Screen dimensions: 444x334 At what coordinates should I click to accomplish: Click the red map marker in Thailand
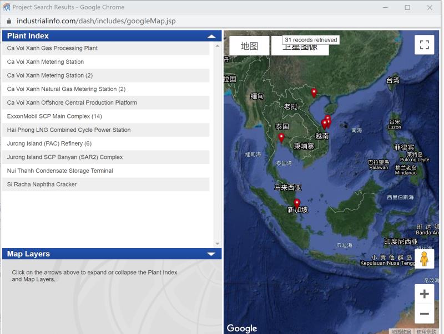tap(281, 137)
